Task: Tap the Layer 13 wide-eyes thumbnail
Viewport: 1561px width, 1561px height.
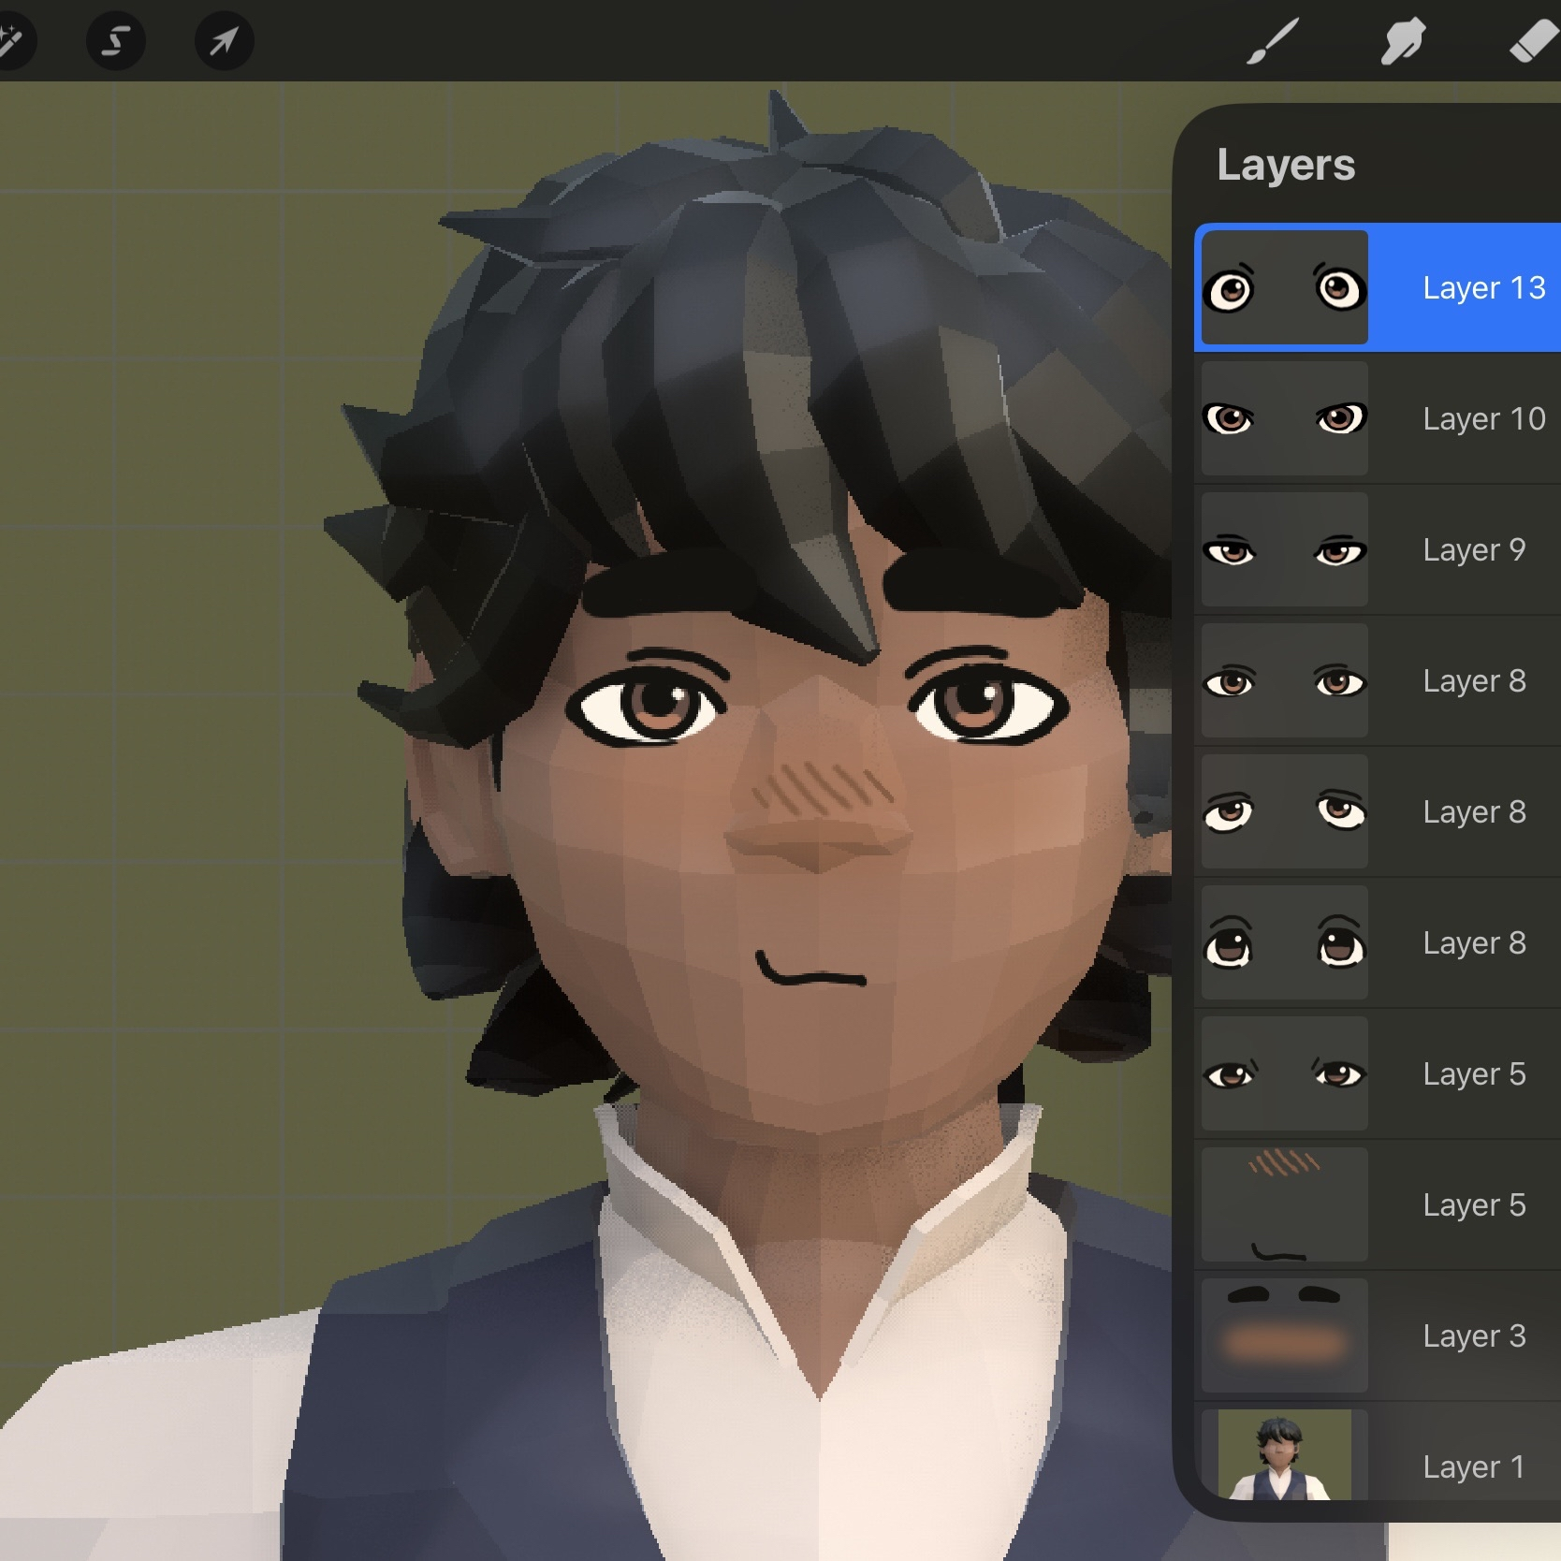Action: coord(1284,287)
